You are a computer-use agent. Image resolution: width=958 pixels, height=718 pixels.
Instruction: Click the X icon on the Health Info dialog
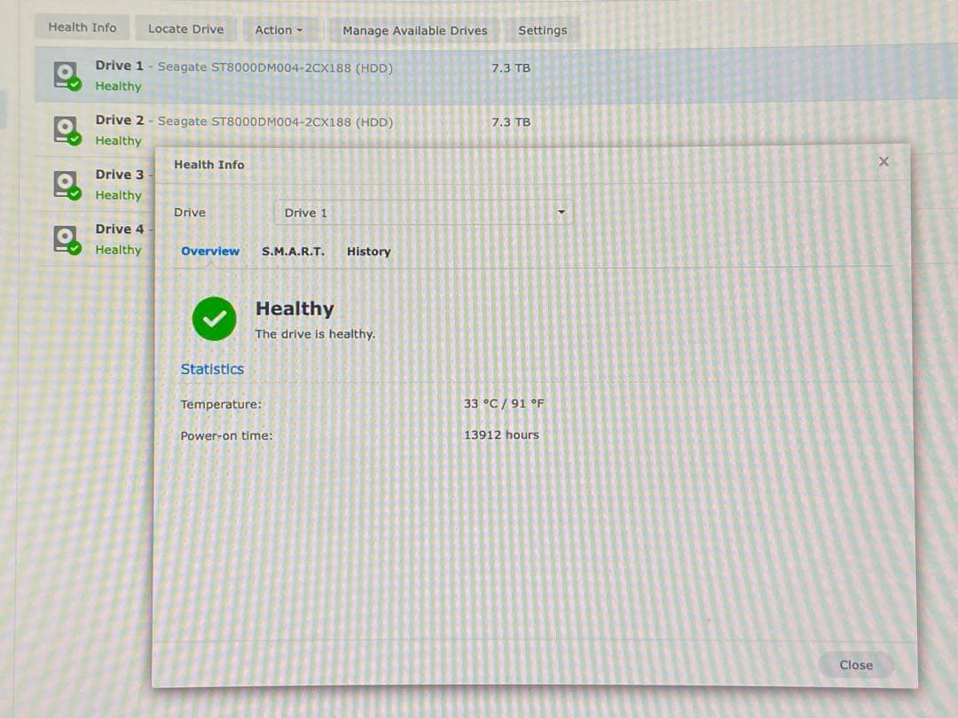pyautogui.click(x=883, y=160)
